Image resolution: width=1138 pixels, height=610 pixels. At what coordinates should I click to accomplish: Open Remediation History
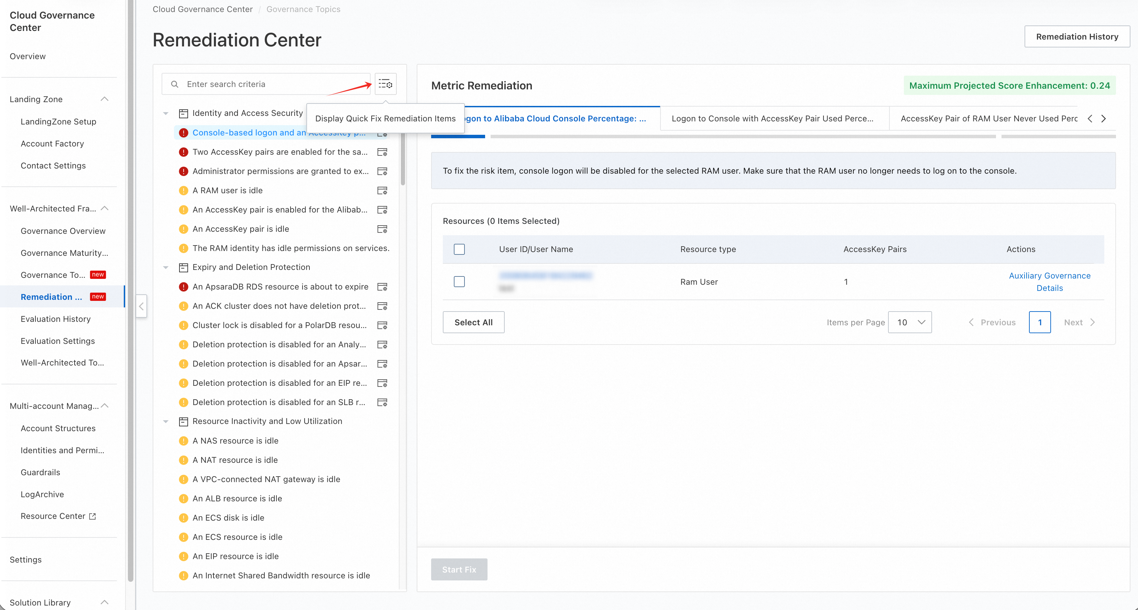click(x=1076, y=37)
